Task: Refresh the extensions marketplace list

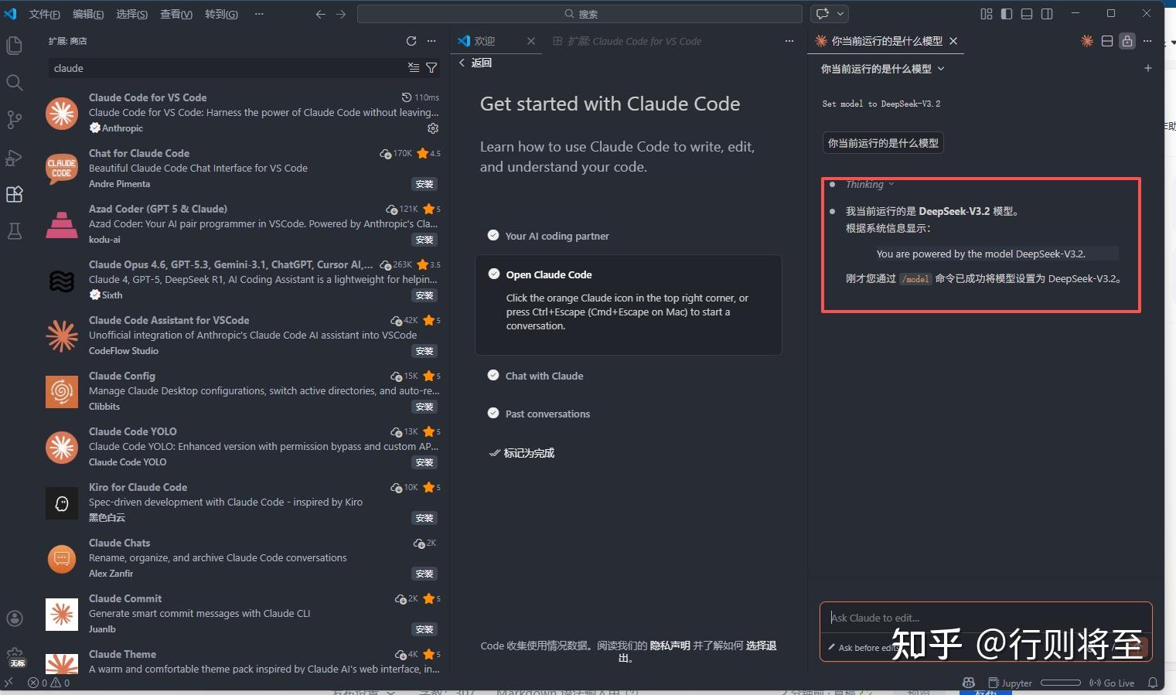Action: click(x=411, y=41)
